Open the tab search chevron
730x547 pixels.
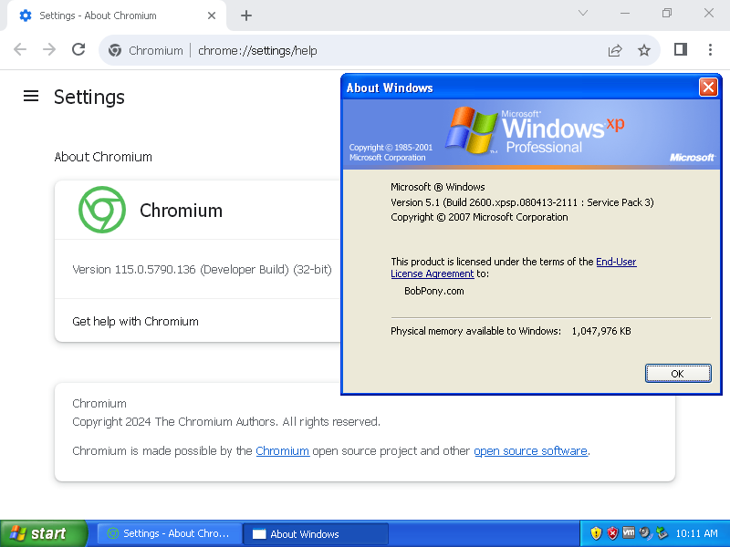pos(583,13)
